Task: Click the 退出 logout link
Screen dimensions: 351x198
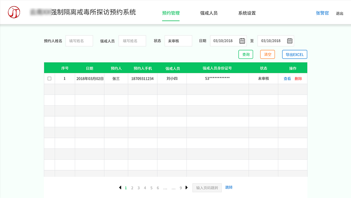Action: pyautogui.click(x=339, y=13)
